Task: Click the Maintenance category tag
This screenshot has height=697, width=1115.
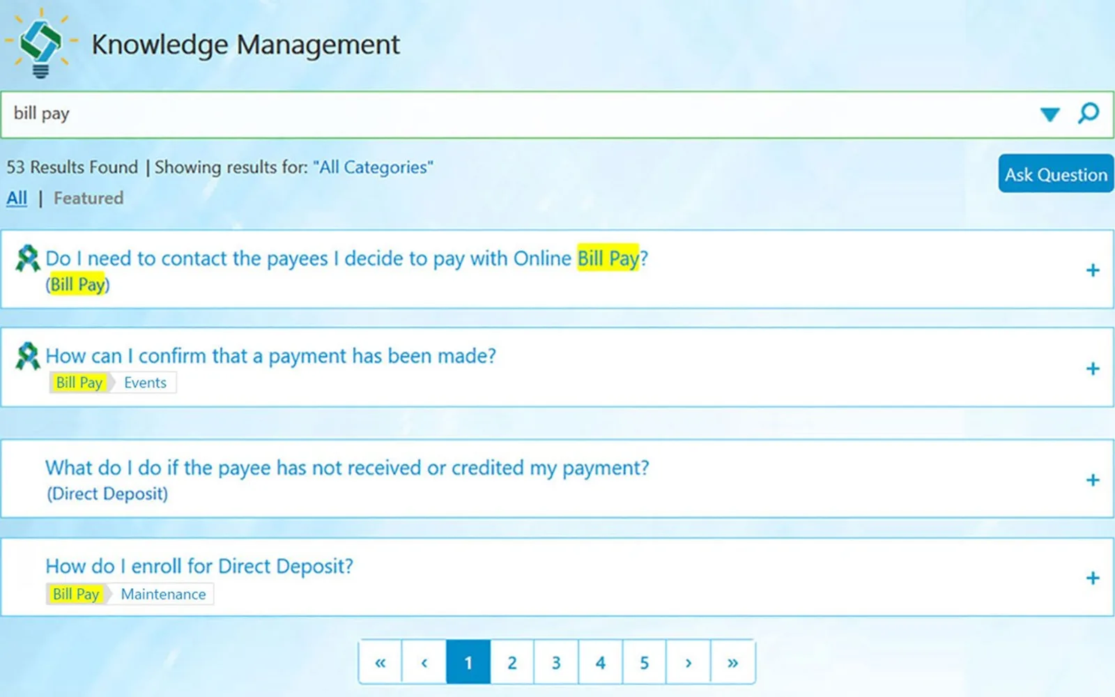Action: coord(164,594)
